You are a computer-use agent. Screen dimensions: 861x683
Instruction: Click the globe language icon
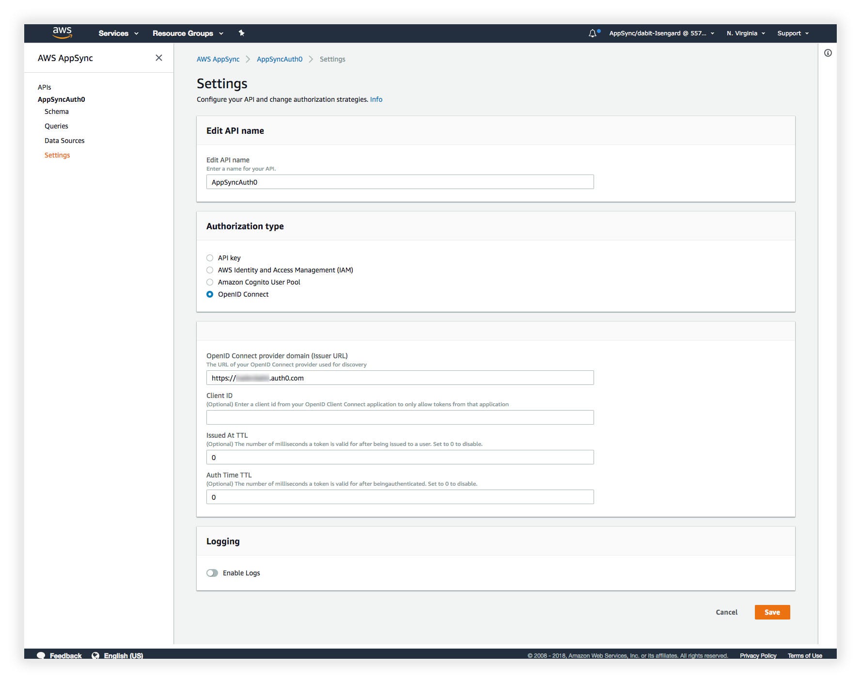click(95, 655)
